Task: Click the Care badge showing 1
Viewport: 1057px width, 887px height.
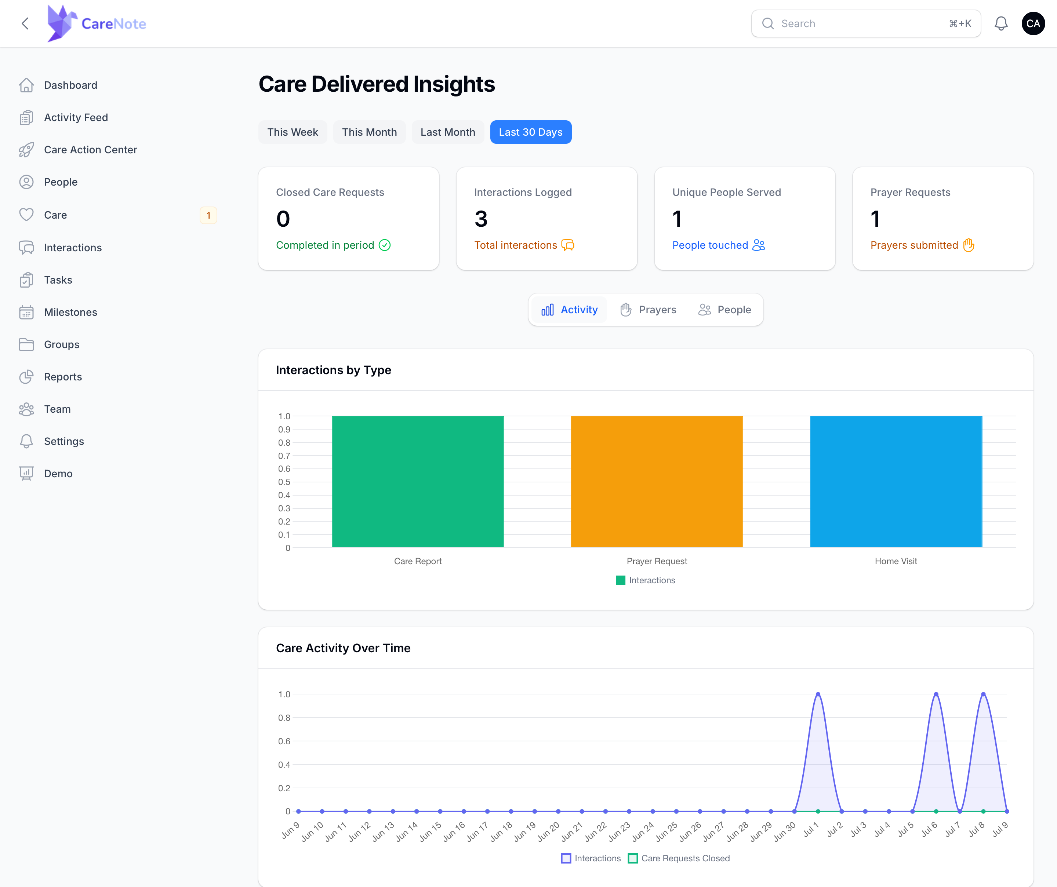Action: pos(208,215)
